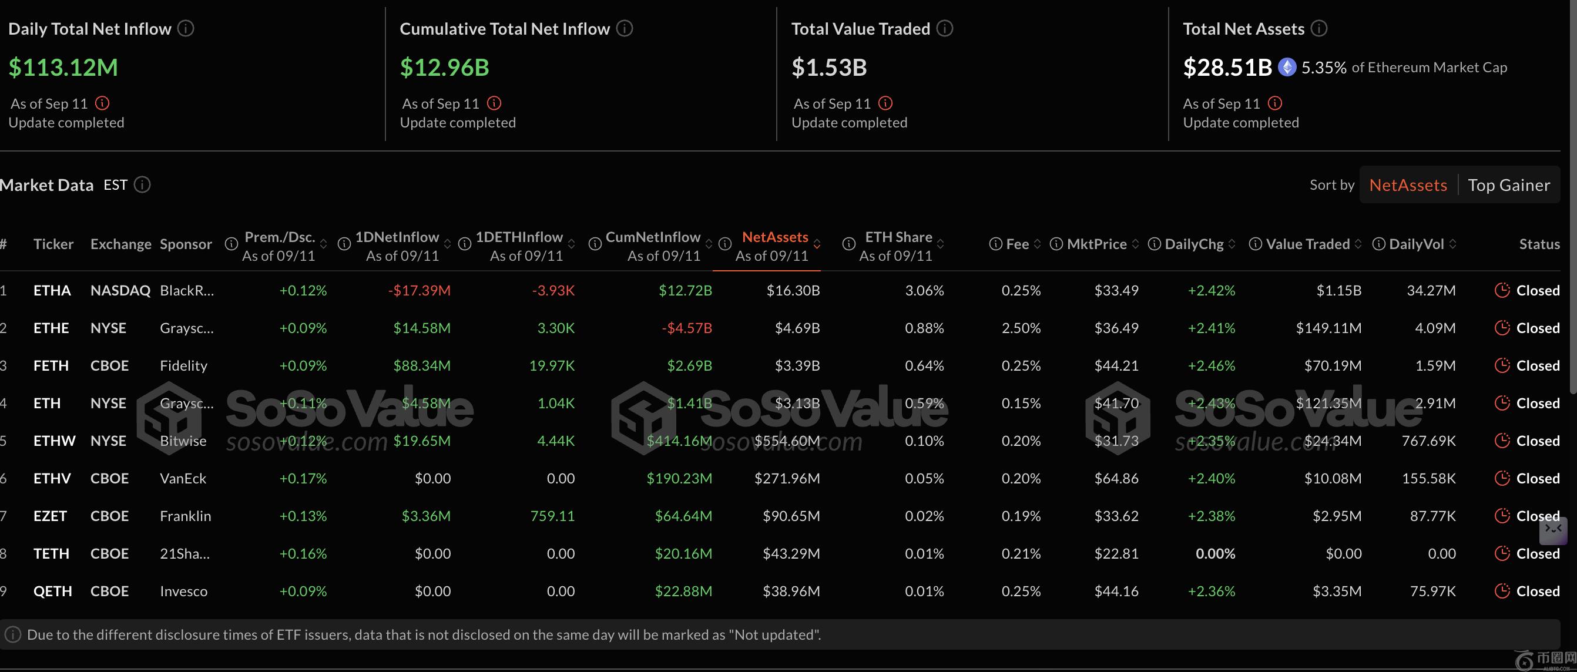Click Ethereum logo beside $28.51B
Image resolution: width=1577 pixels, height=672 pixels.
(x=1287, y=68)
